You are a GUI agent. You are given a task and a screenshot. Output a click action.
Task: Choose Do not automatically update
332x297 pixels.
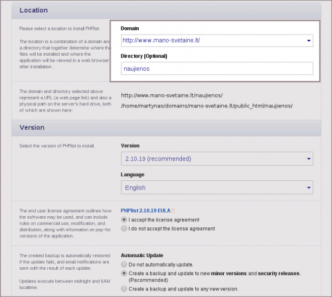(124, 265)
